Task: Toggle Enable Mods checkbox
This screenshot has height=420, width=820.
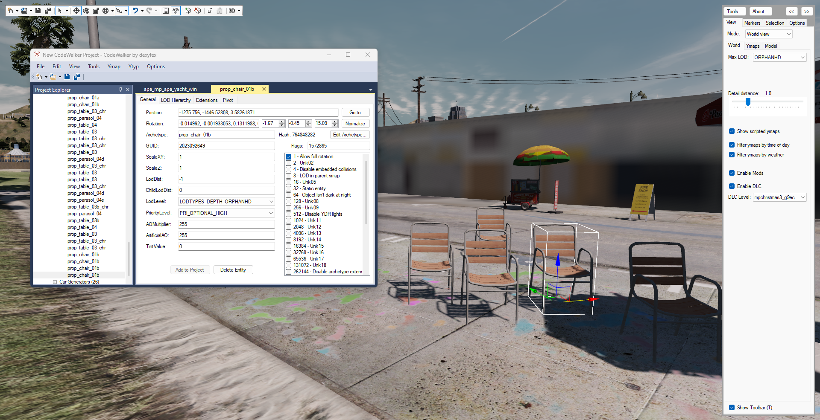Action: (732, 173)
